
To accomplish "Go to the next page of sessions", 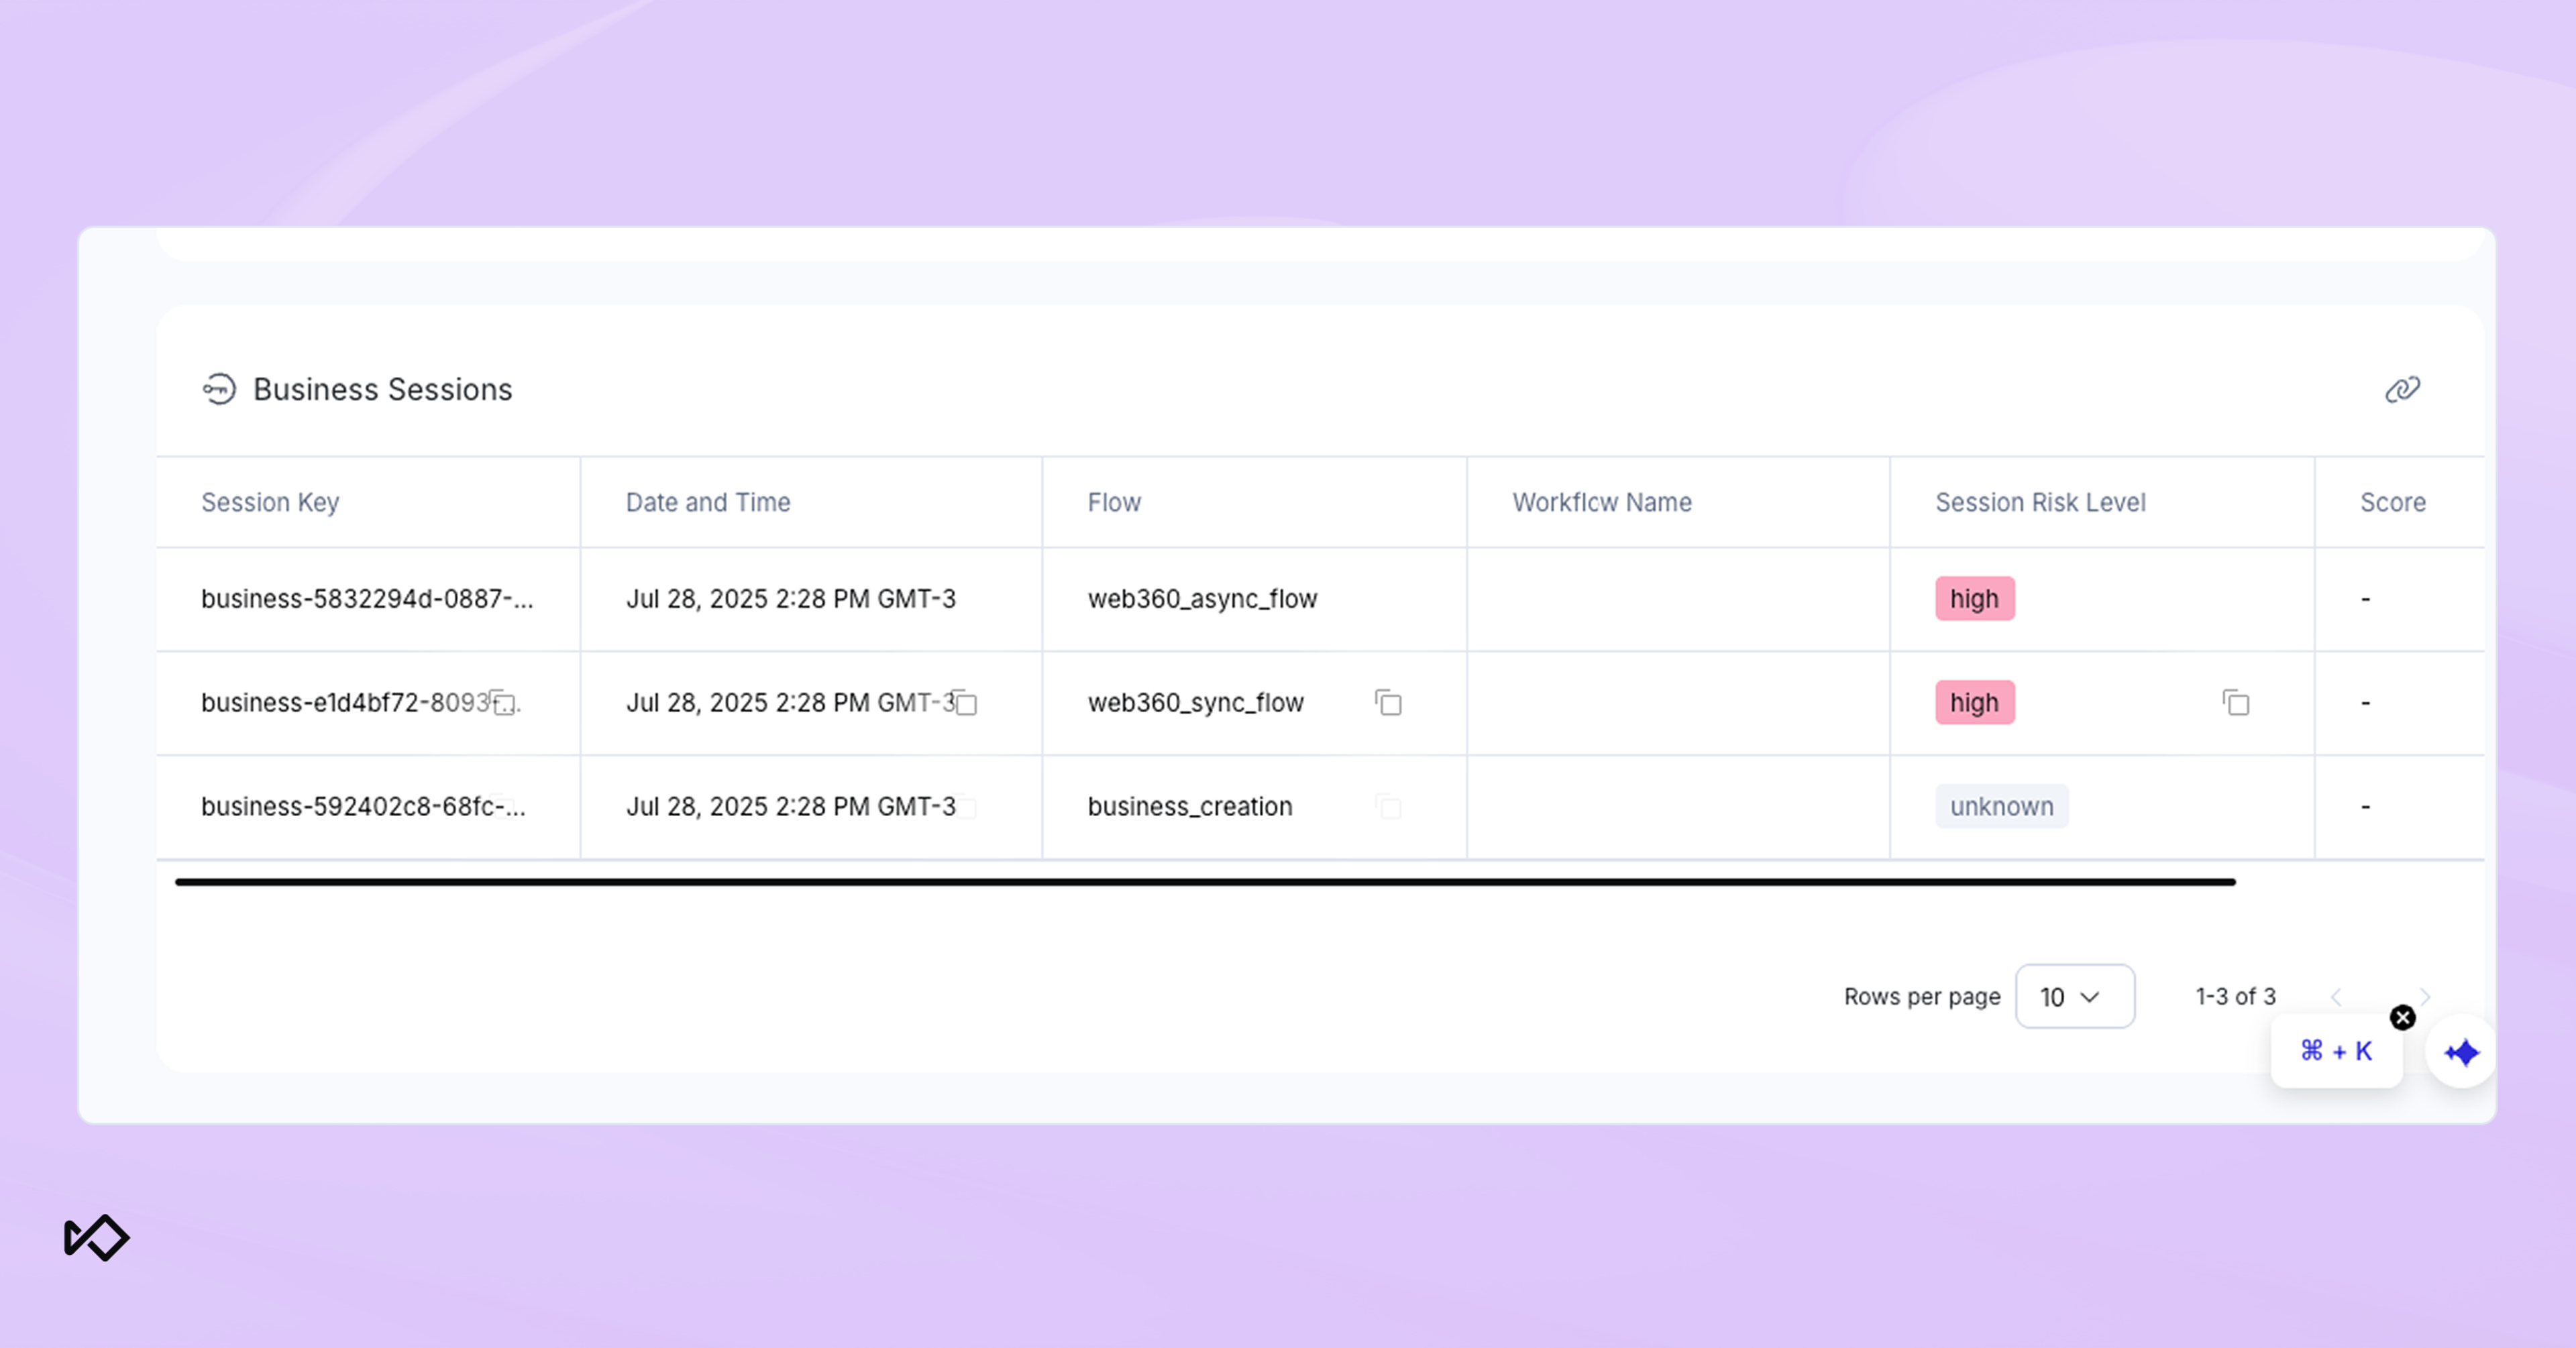I will click(2424, 997).
